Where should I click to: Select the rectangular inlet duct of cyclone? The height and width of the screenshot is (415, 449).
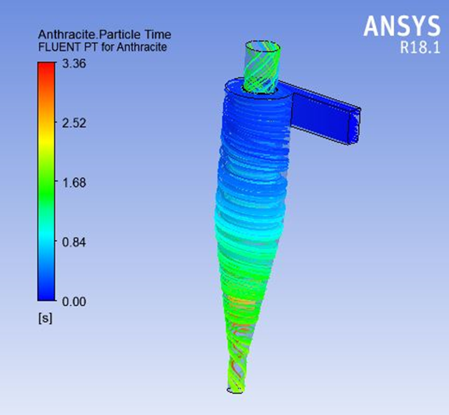[324, 117]
